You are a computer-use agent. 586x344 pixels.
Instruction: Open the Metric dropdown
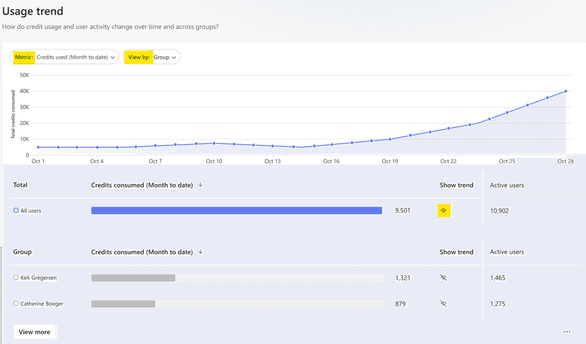click(x=64, y=57)
